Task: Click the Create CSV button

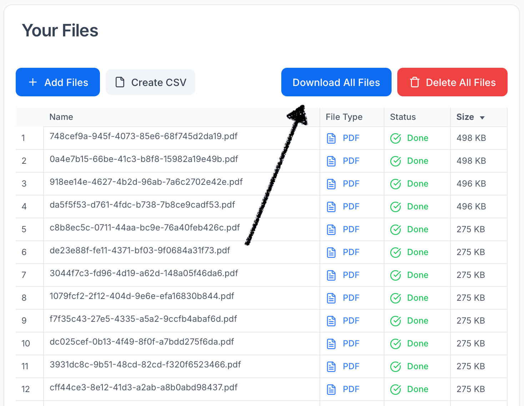Action: point(150,82)
